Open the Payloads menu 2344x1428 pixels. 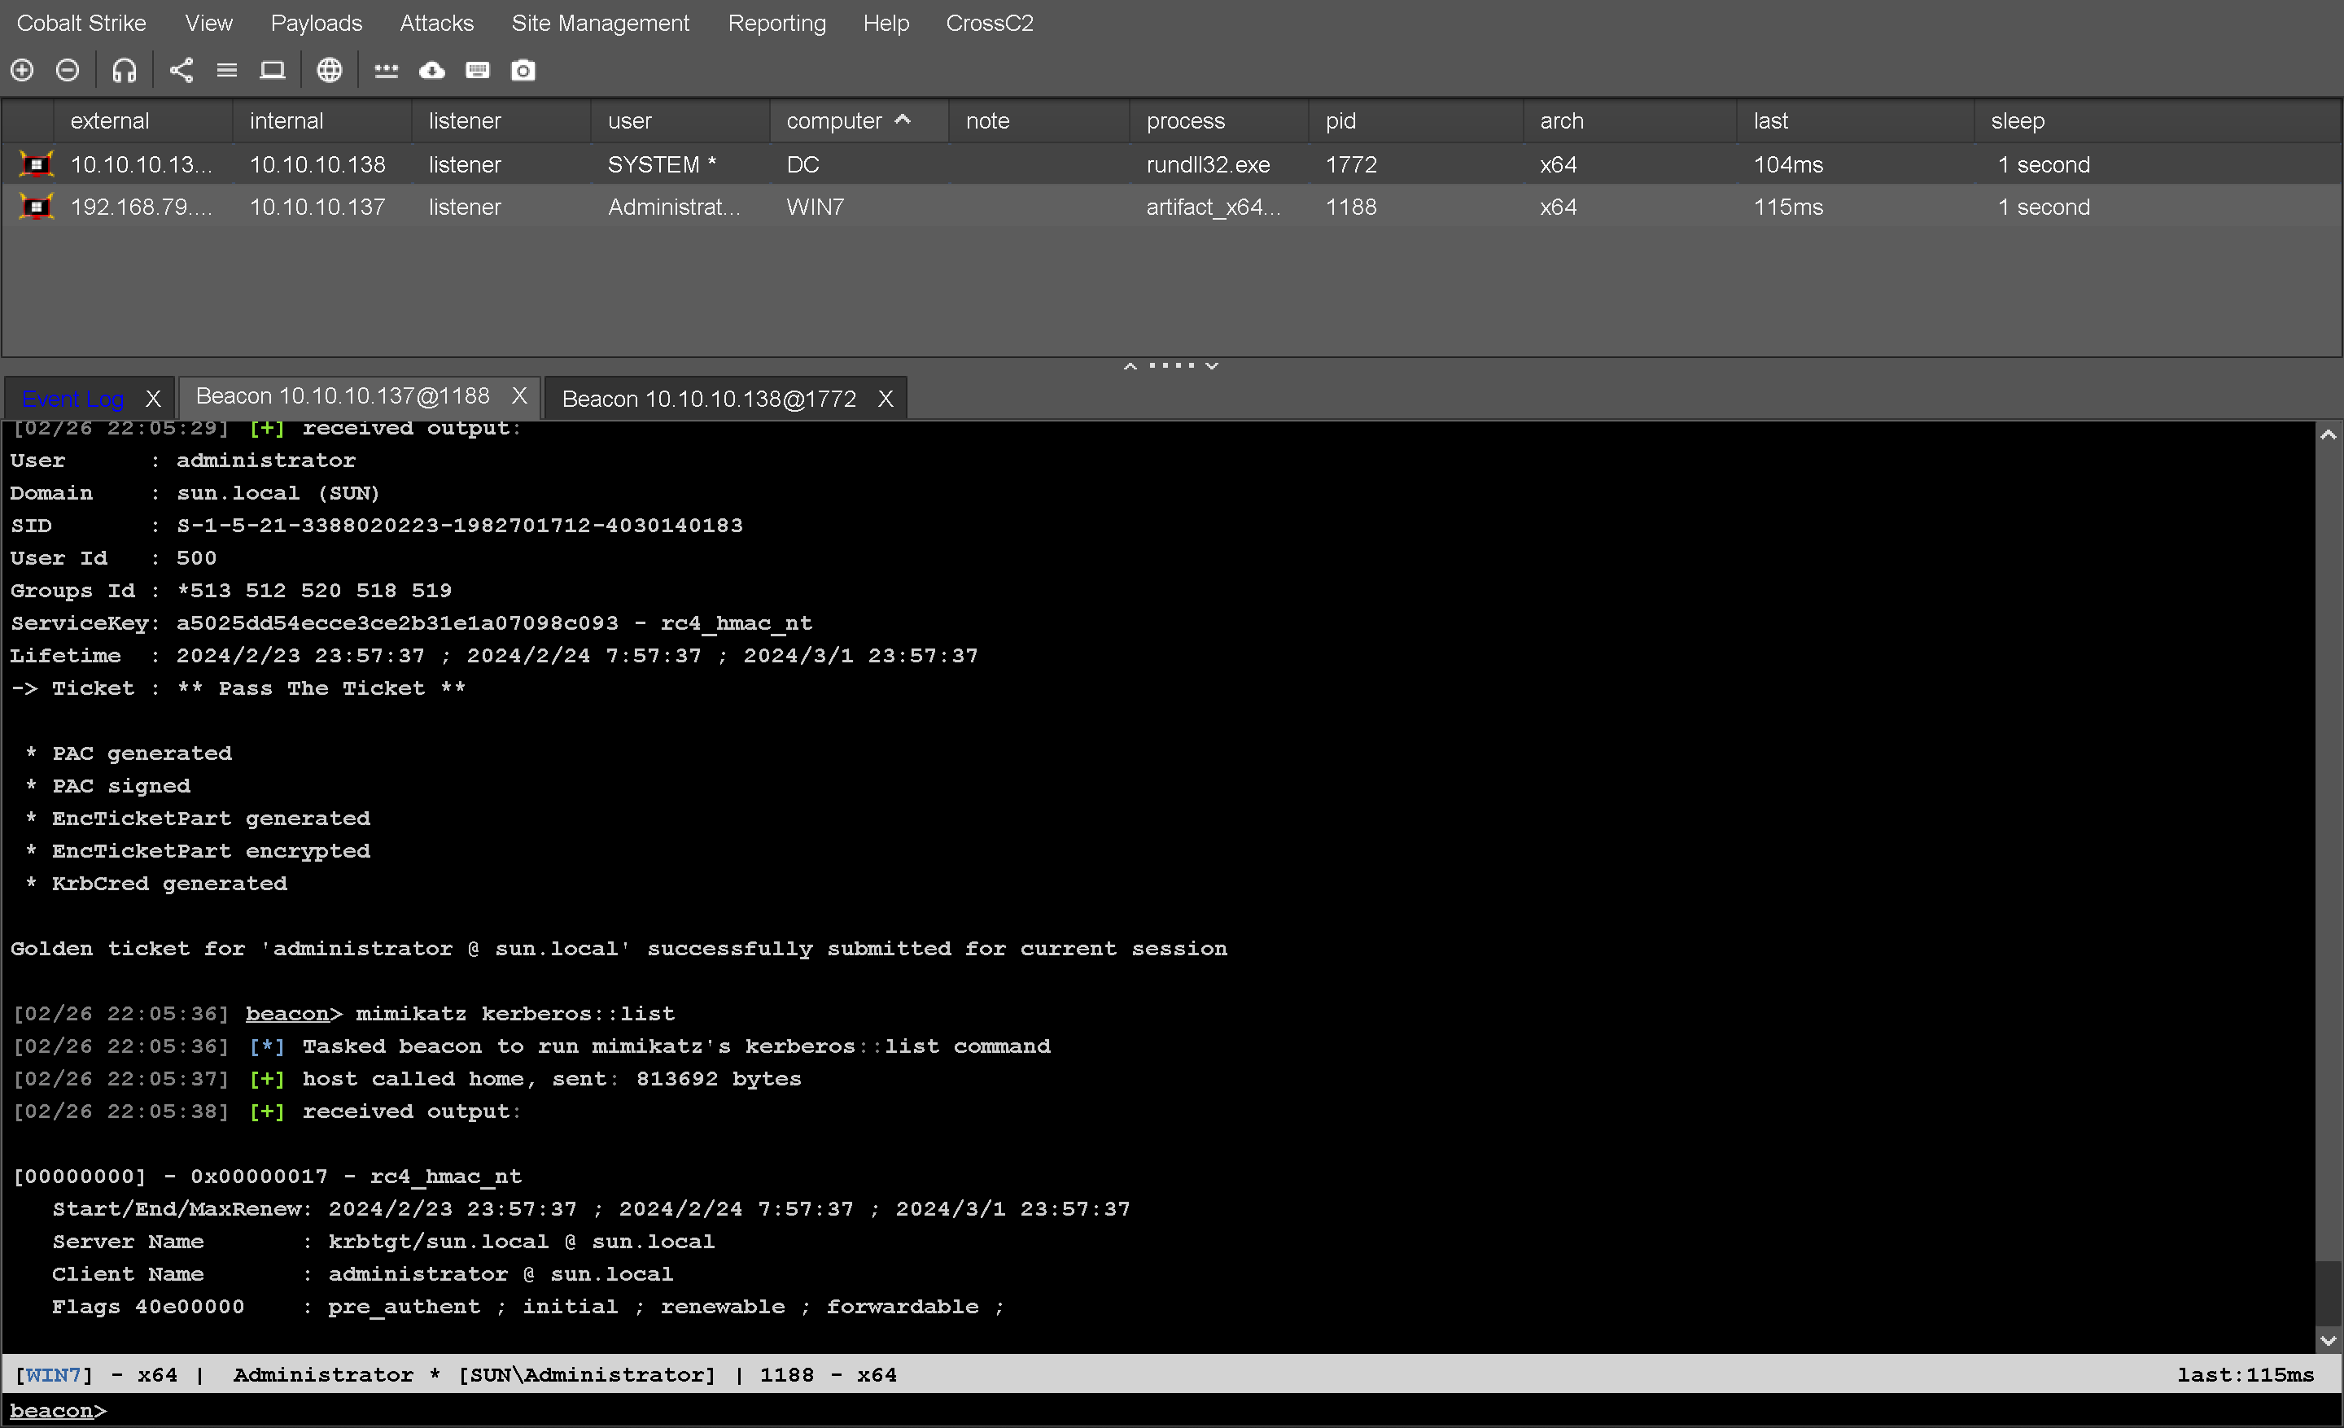coord(316,23)
